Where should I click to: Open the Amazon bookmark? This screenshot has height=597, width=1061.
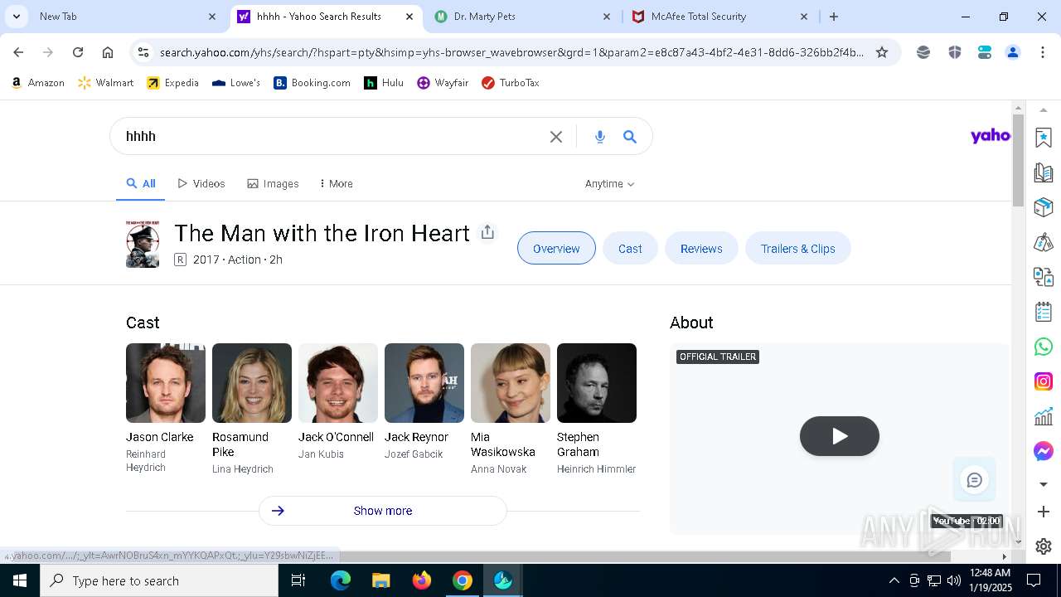pos(38,83)
